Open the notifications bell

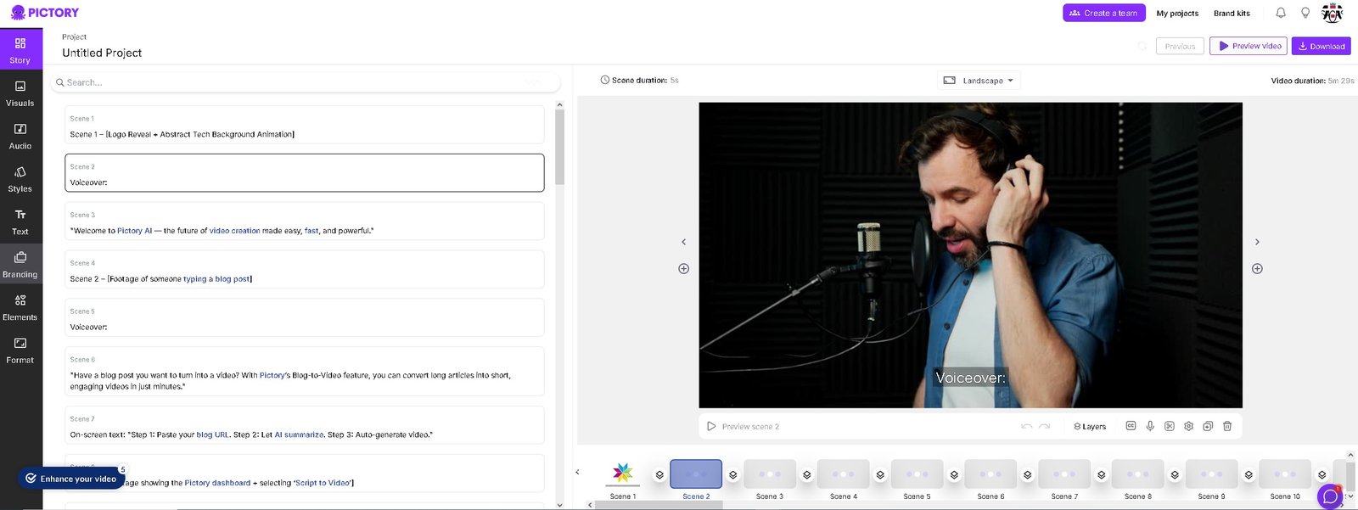1281,13
